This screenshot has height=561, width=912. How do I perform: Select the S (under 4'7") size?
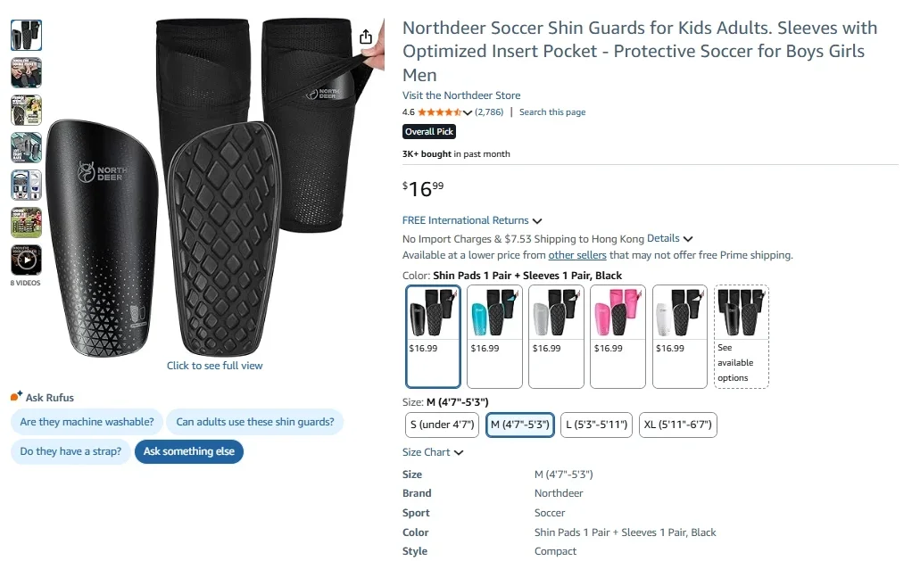click(x=441, y=425)
